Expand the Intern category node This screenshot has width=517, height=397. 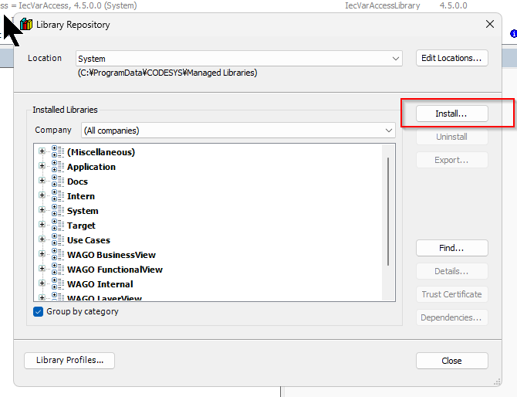(x=42, y=195)
